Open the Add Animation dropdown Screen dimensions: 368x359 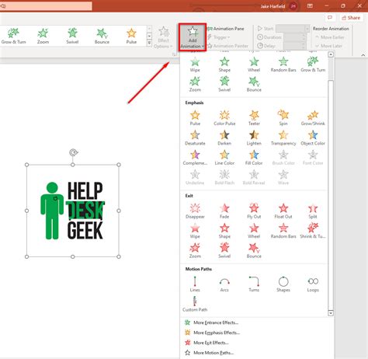coord(193,37)
